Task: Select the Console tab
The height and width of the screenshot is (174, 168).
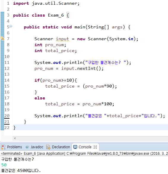Action: tap(85, 147)
